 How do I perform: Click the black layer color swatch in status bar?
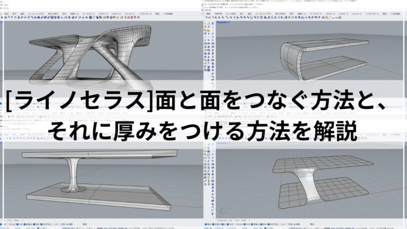click(265, 228)
